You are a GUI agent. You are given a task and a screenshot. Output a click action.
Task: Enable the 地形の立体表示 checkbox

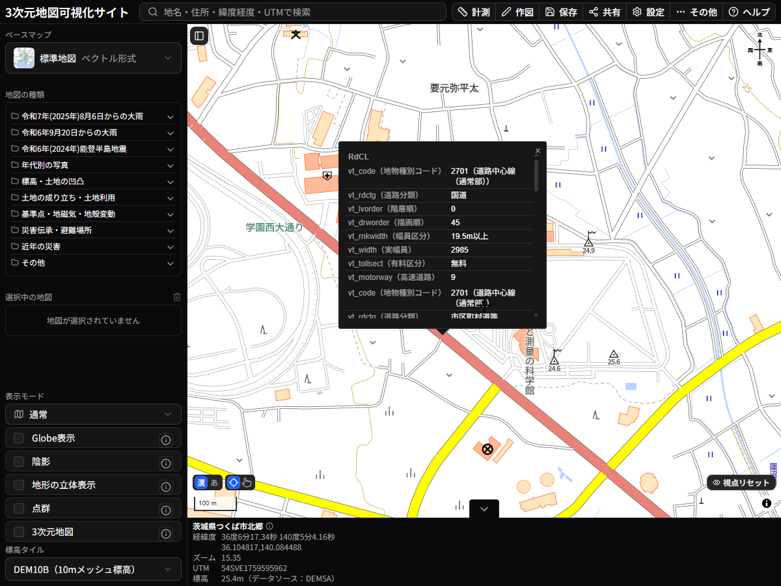[19, 485]
